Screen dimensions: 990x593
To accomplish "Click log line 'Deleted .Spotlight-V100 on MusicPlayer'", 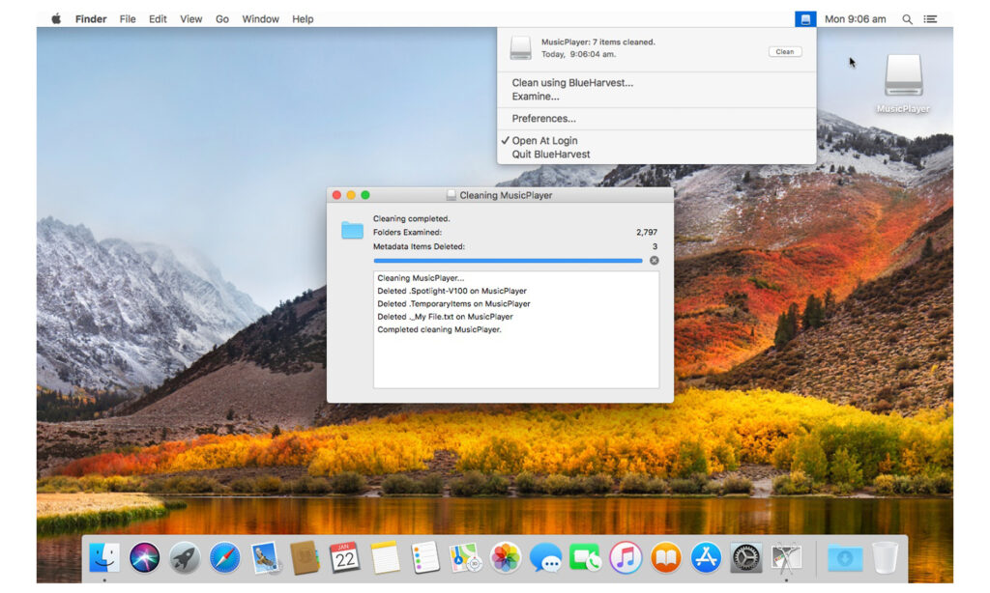I will point(452,291).
